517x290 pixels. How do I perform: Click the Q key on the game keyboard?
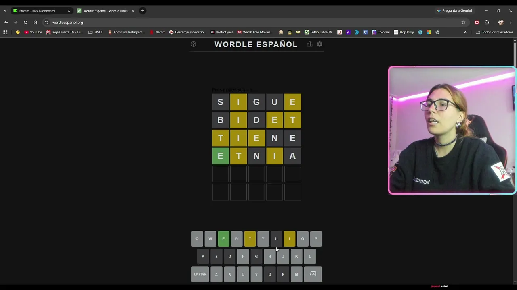(197, 238)
